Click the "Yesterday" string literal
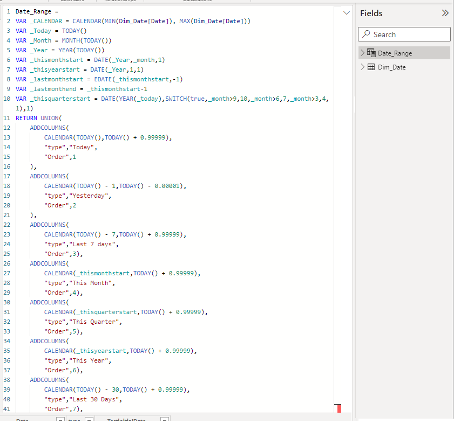The height and width of the screenshot is (424, 467). [x=89, y=196]
